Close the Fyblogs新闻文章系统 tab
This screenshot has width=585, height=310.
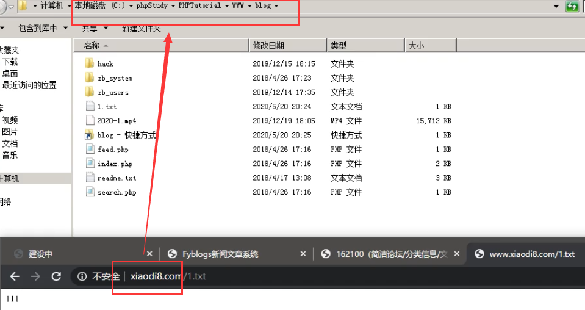click(302, 254)
